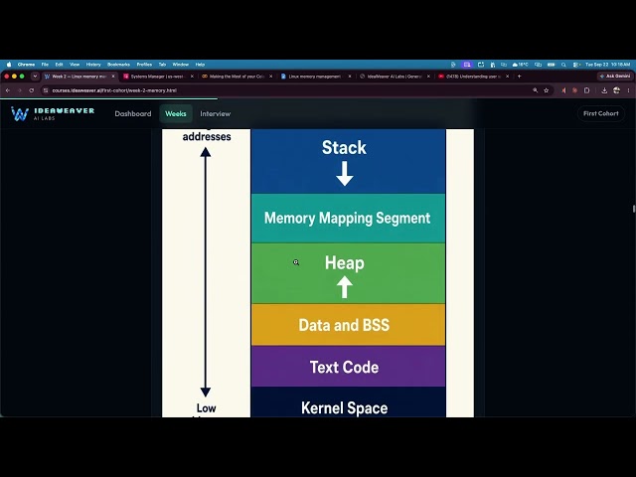This screenshot has width=636, height=477.
Task: Open the Chrome three-dot menu
Action: (x=628, y=90)
